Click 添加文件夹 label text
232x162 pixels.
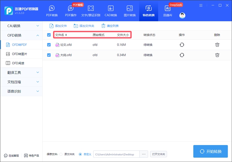coord(87,26)
